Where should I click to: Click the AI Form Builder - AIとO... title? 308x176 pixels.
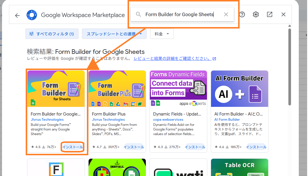(x=238, y=114)
